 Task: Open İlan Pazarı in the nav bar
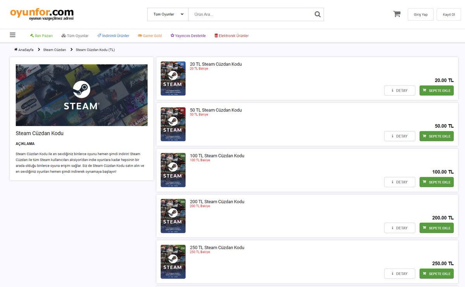click(41, 36)
